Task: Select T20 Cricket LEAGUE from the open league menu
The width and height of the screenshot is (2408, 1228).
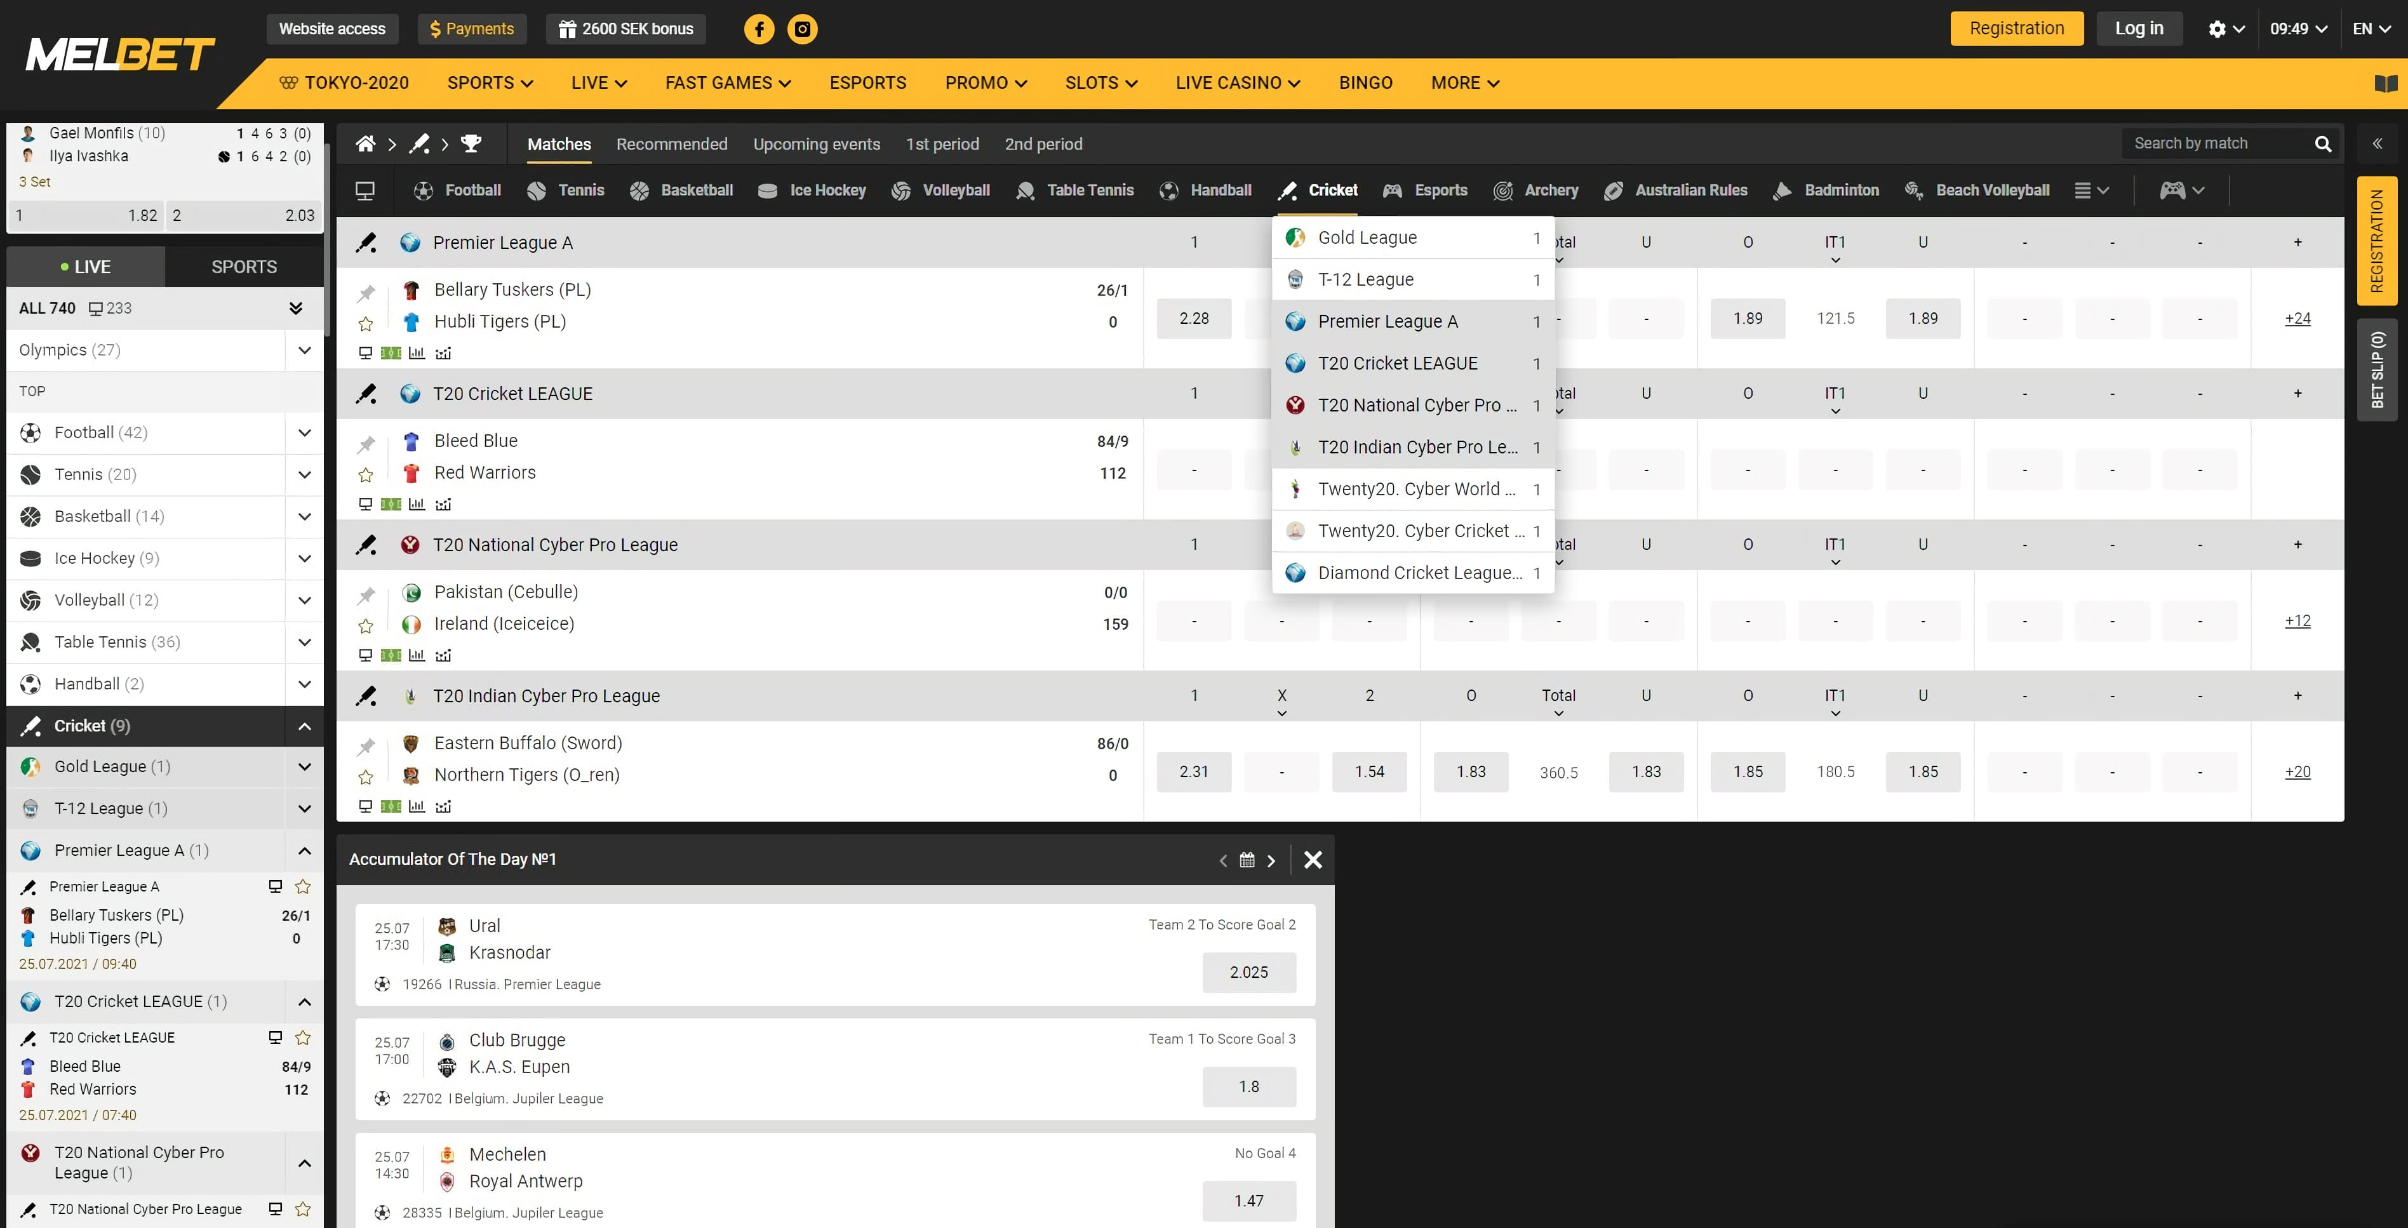Action: [1398, 363]
